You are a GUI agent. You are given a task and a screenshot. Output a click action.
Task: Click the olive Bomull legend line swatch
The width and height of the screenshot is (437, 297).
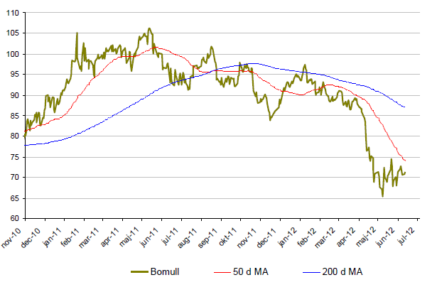click(144, 272)
